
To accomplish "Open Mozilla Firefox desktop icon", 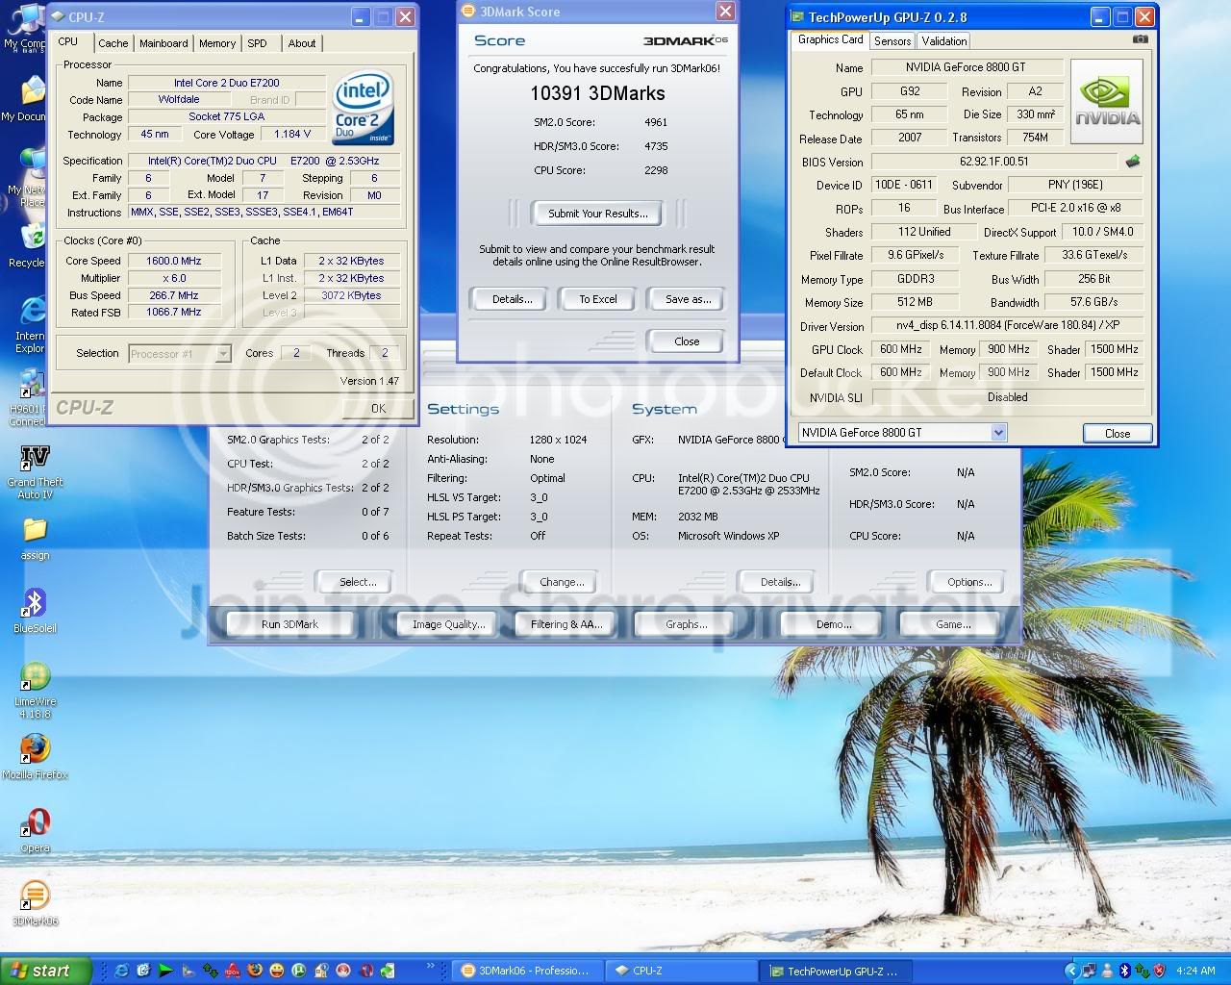I will click(35, 757).
